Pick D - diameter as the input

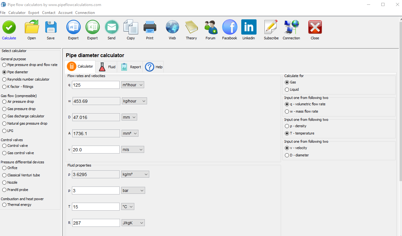287,155
